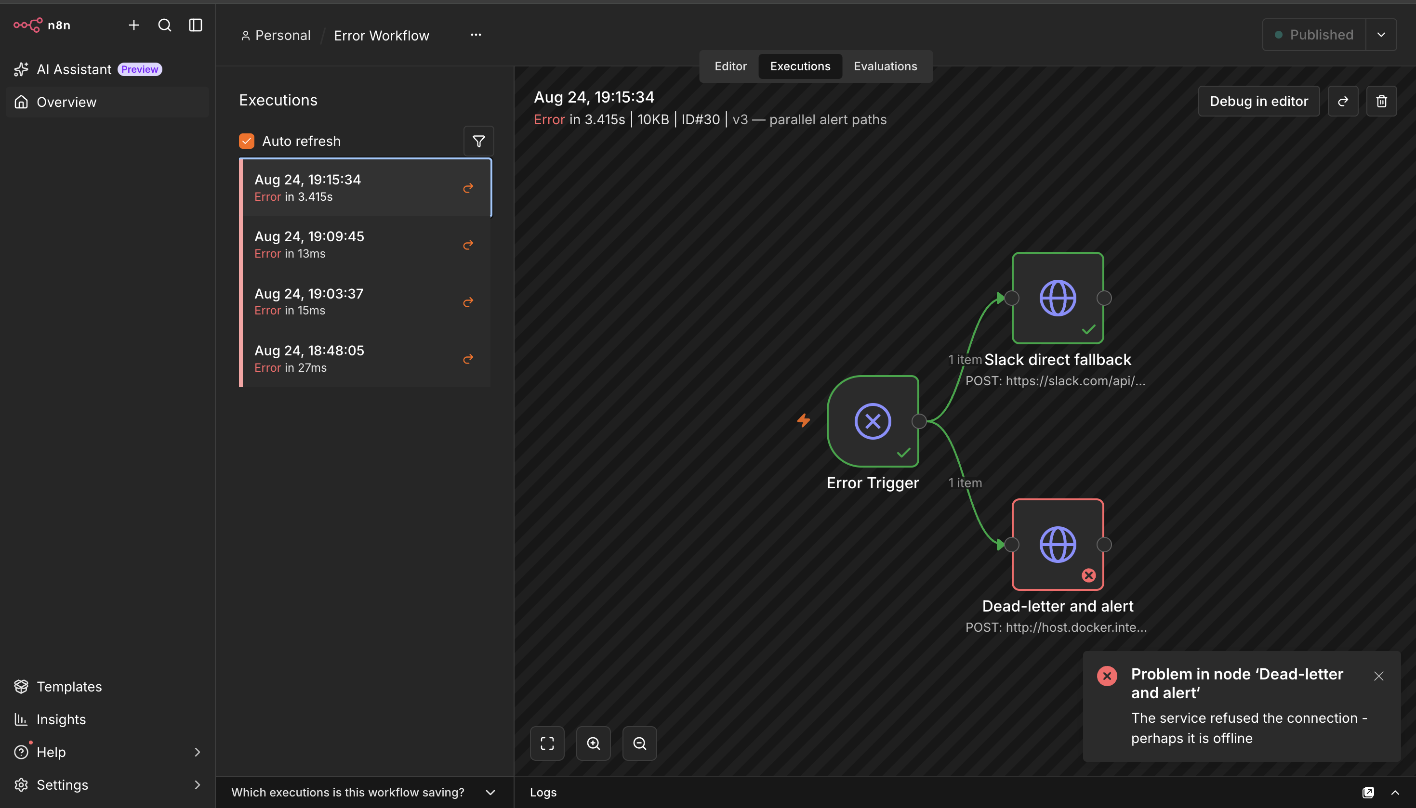
Task: Close the Dead-letter problem notification
Action: (x=1379, y=676)
